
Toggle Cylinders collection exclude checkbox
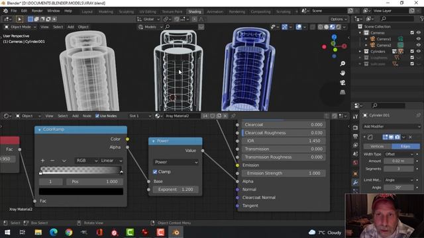point(412,52)
